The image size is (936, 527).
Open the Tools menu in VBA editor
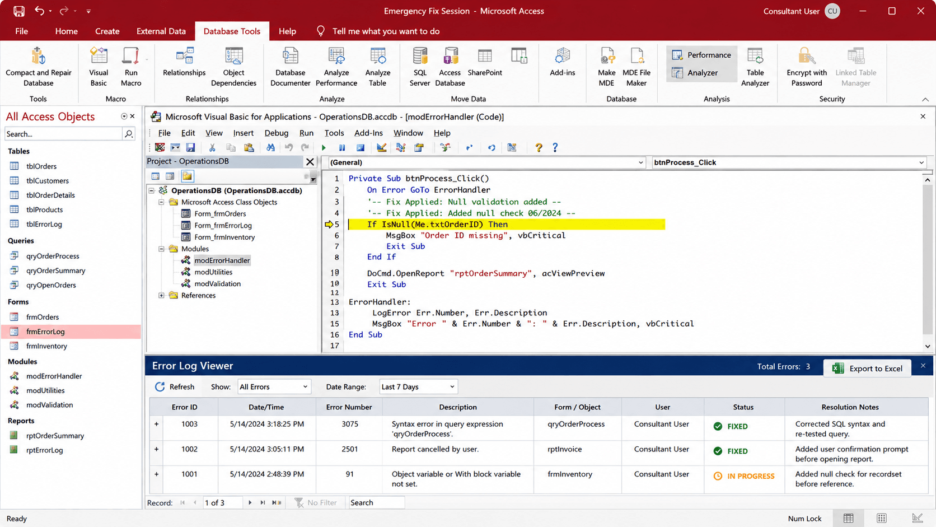[x=334, y=133]
